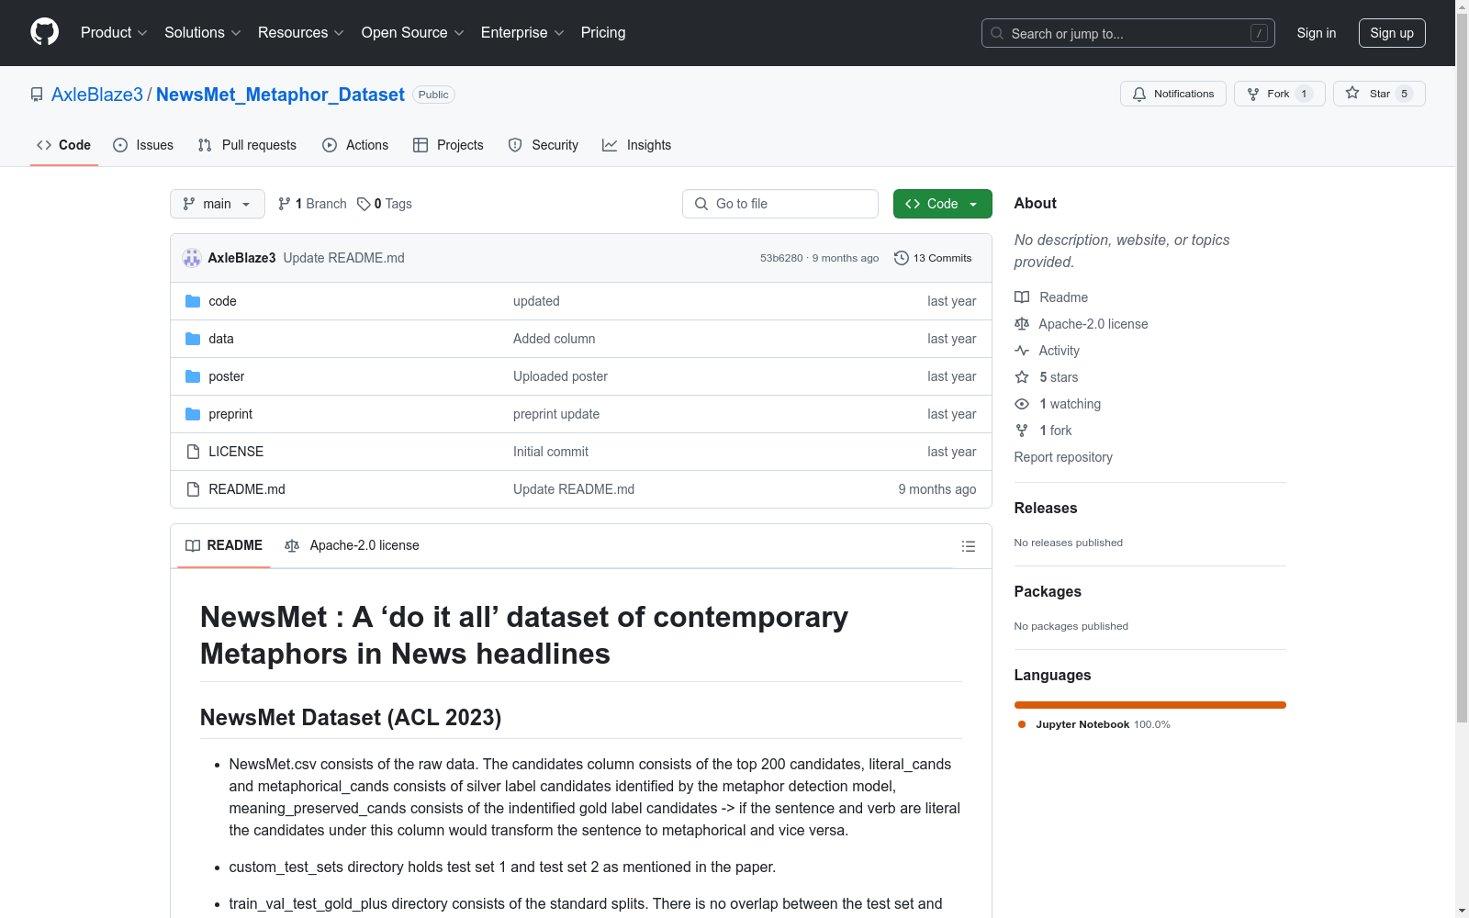Expand the Solutions menu
The image size is (1469, 918).
pos(203,33)
